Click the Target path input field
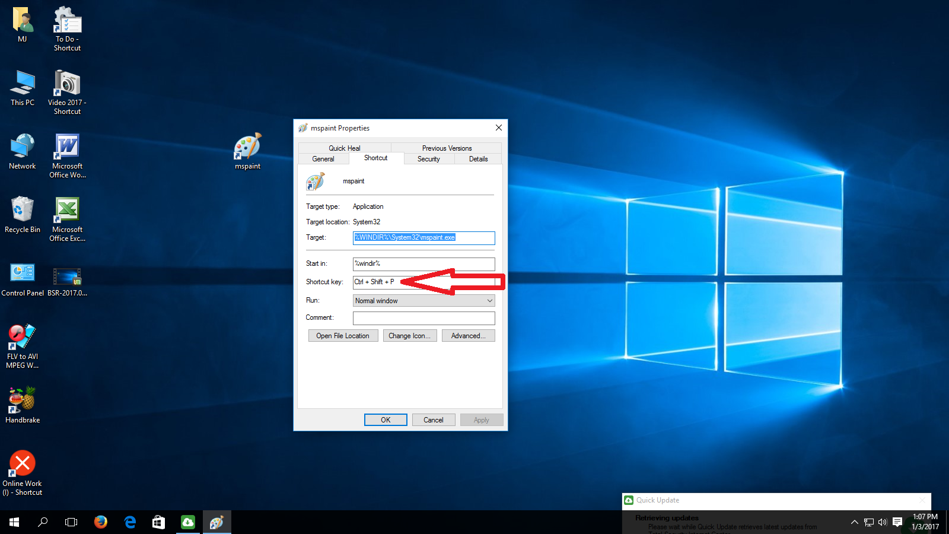This screenshot has height=534, width=949. 423,238
